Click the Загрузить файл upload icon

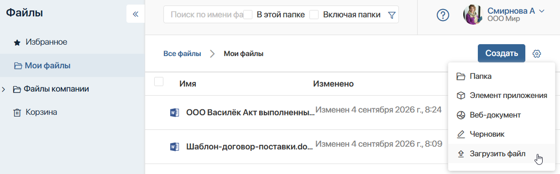[x=461, y=154]
